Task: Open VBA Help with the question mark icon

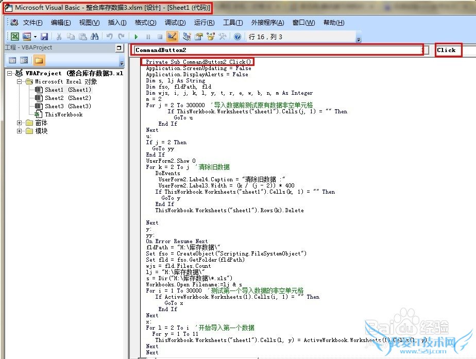Action: pos(237,37)
